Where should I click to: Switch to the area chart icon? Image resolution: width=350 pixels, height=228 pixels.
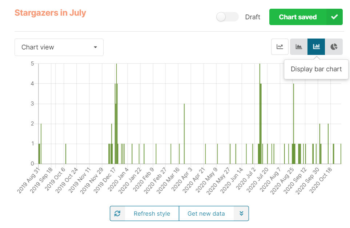pyautogui.click(x=298, y=47)
